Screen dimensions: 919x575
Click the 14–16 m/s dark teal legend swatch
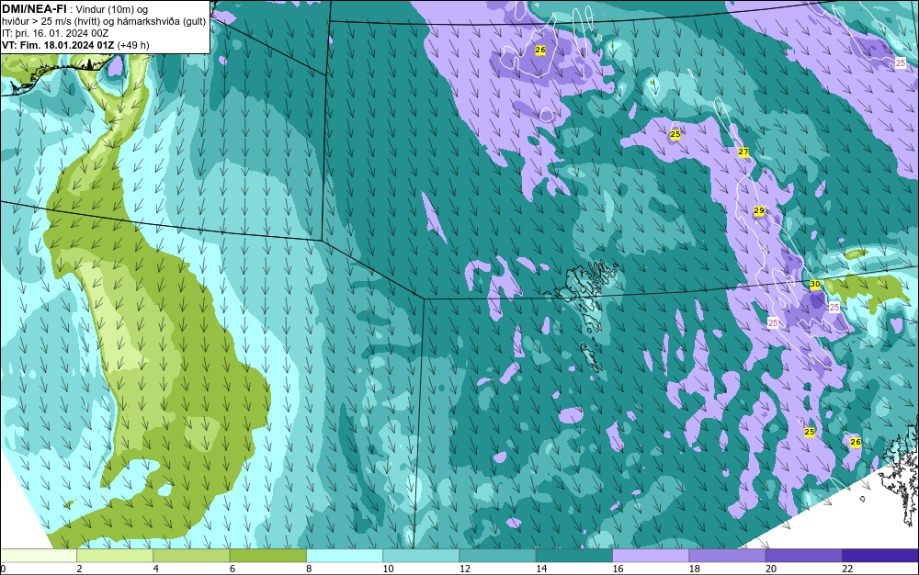(x=574, y=555)
